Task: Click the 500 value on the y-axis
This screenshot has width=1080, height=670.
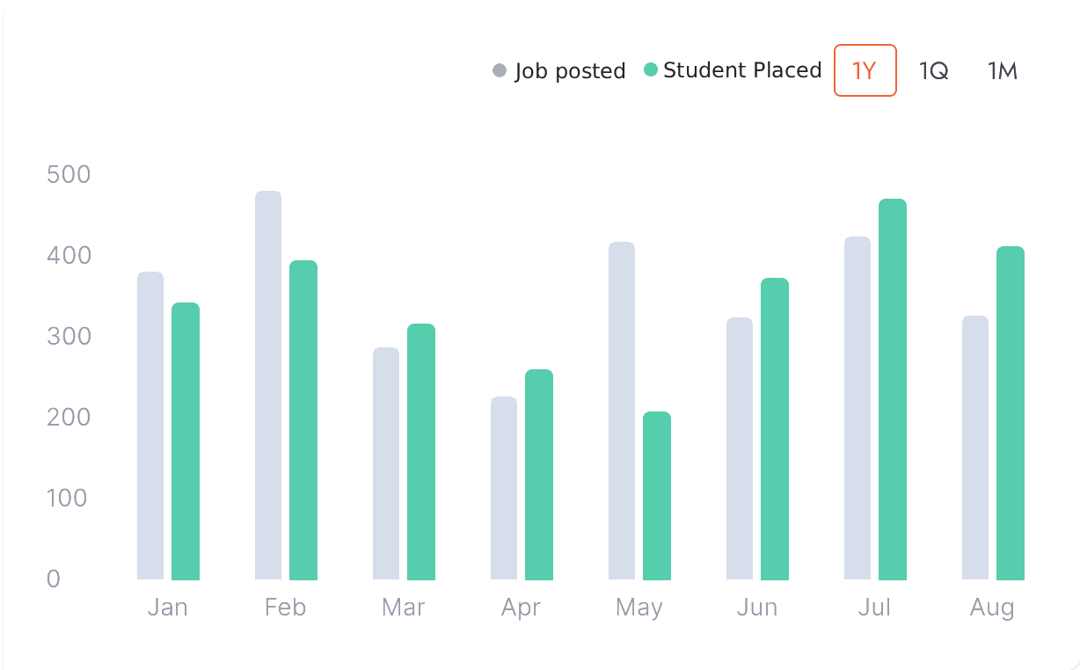Action: coord(68,174)
